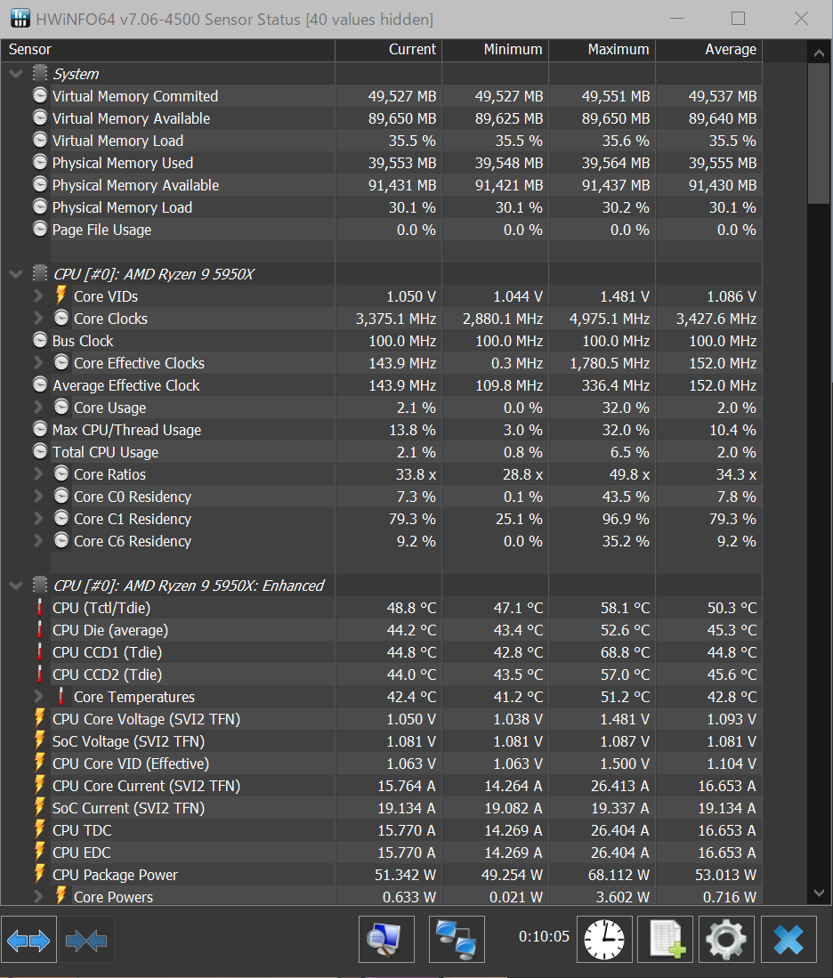The height and width of the screenshot is (978, 833).
Task: Click the thermometer icon beside CPU Die (average)
Action: click(x=40, y=630)
